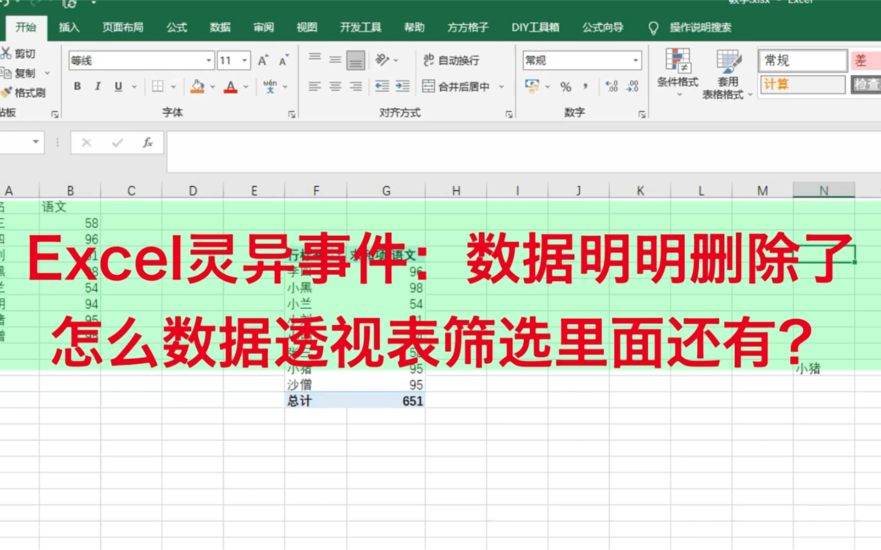Toggle bold formatting
This screenshot has height=550, width=881.
[x=78, y=86]
